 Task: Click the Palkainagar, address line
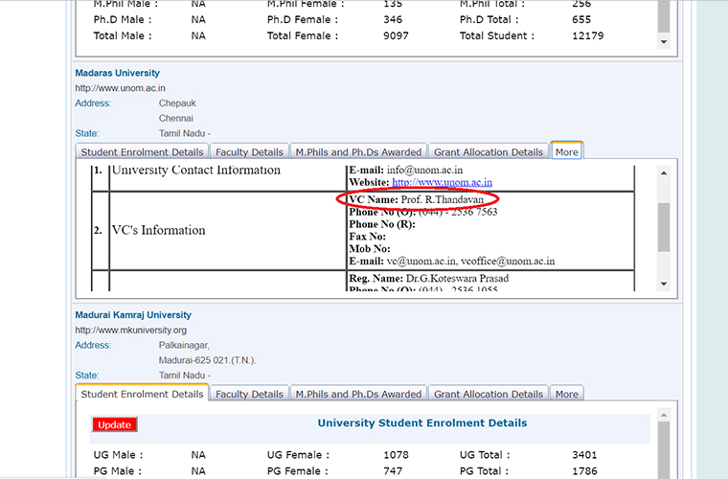tap(184, 345)
